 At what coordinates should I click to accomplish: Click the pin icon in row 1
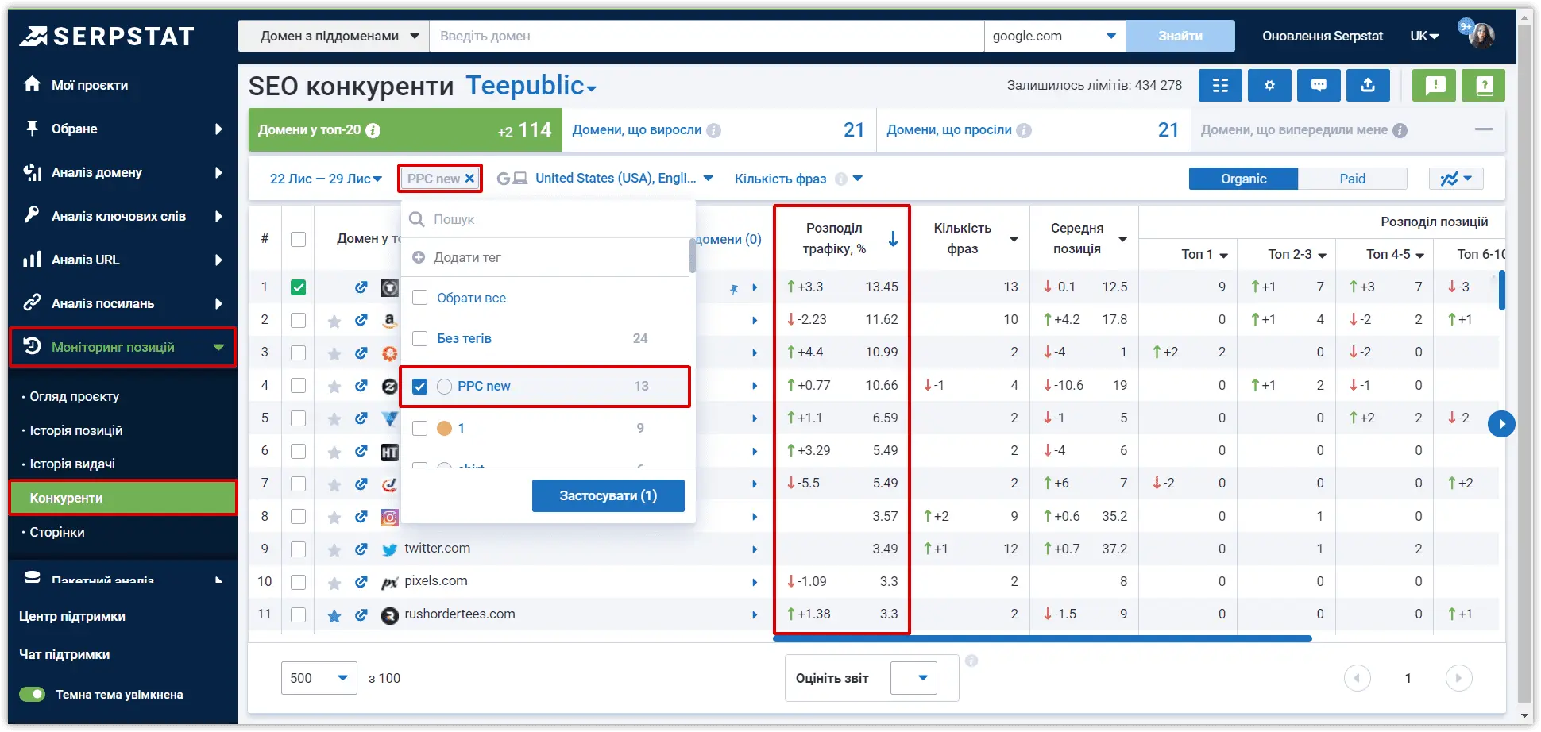coord(734,288)
